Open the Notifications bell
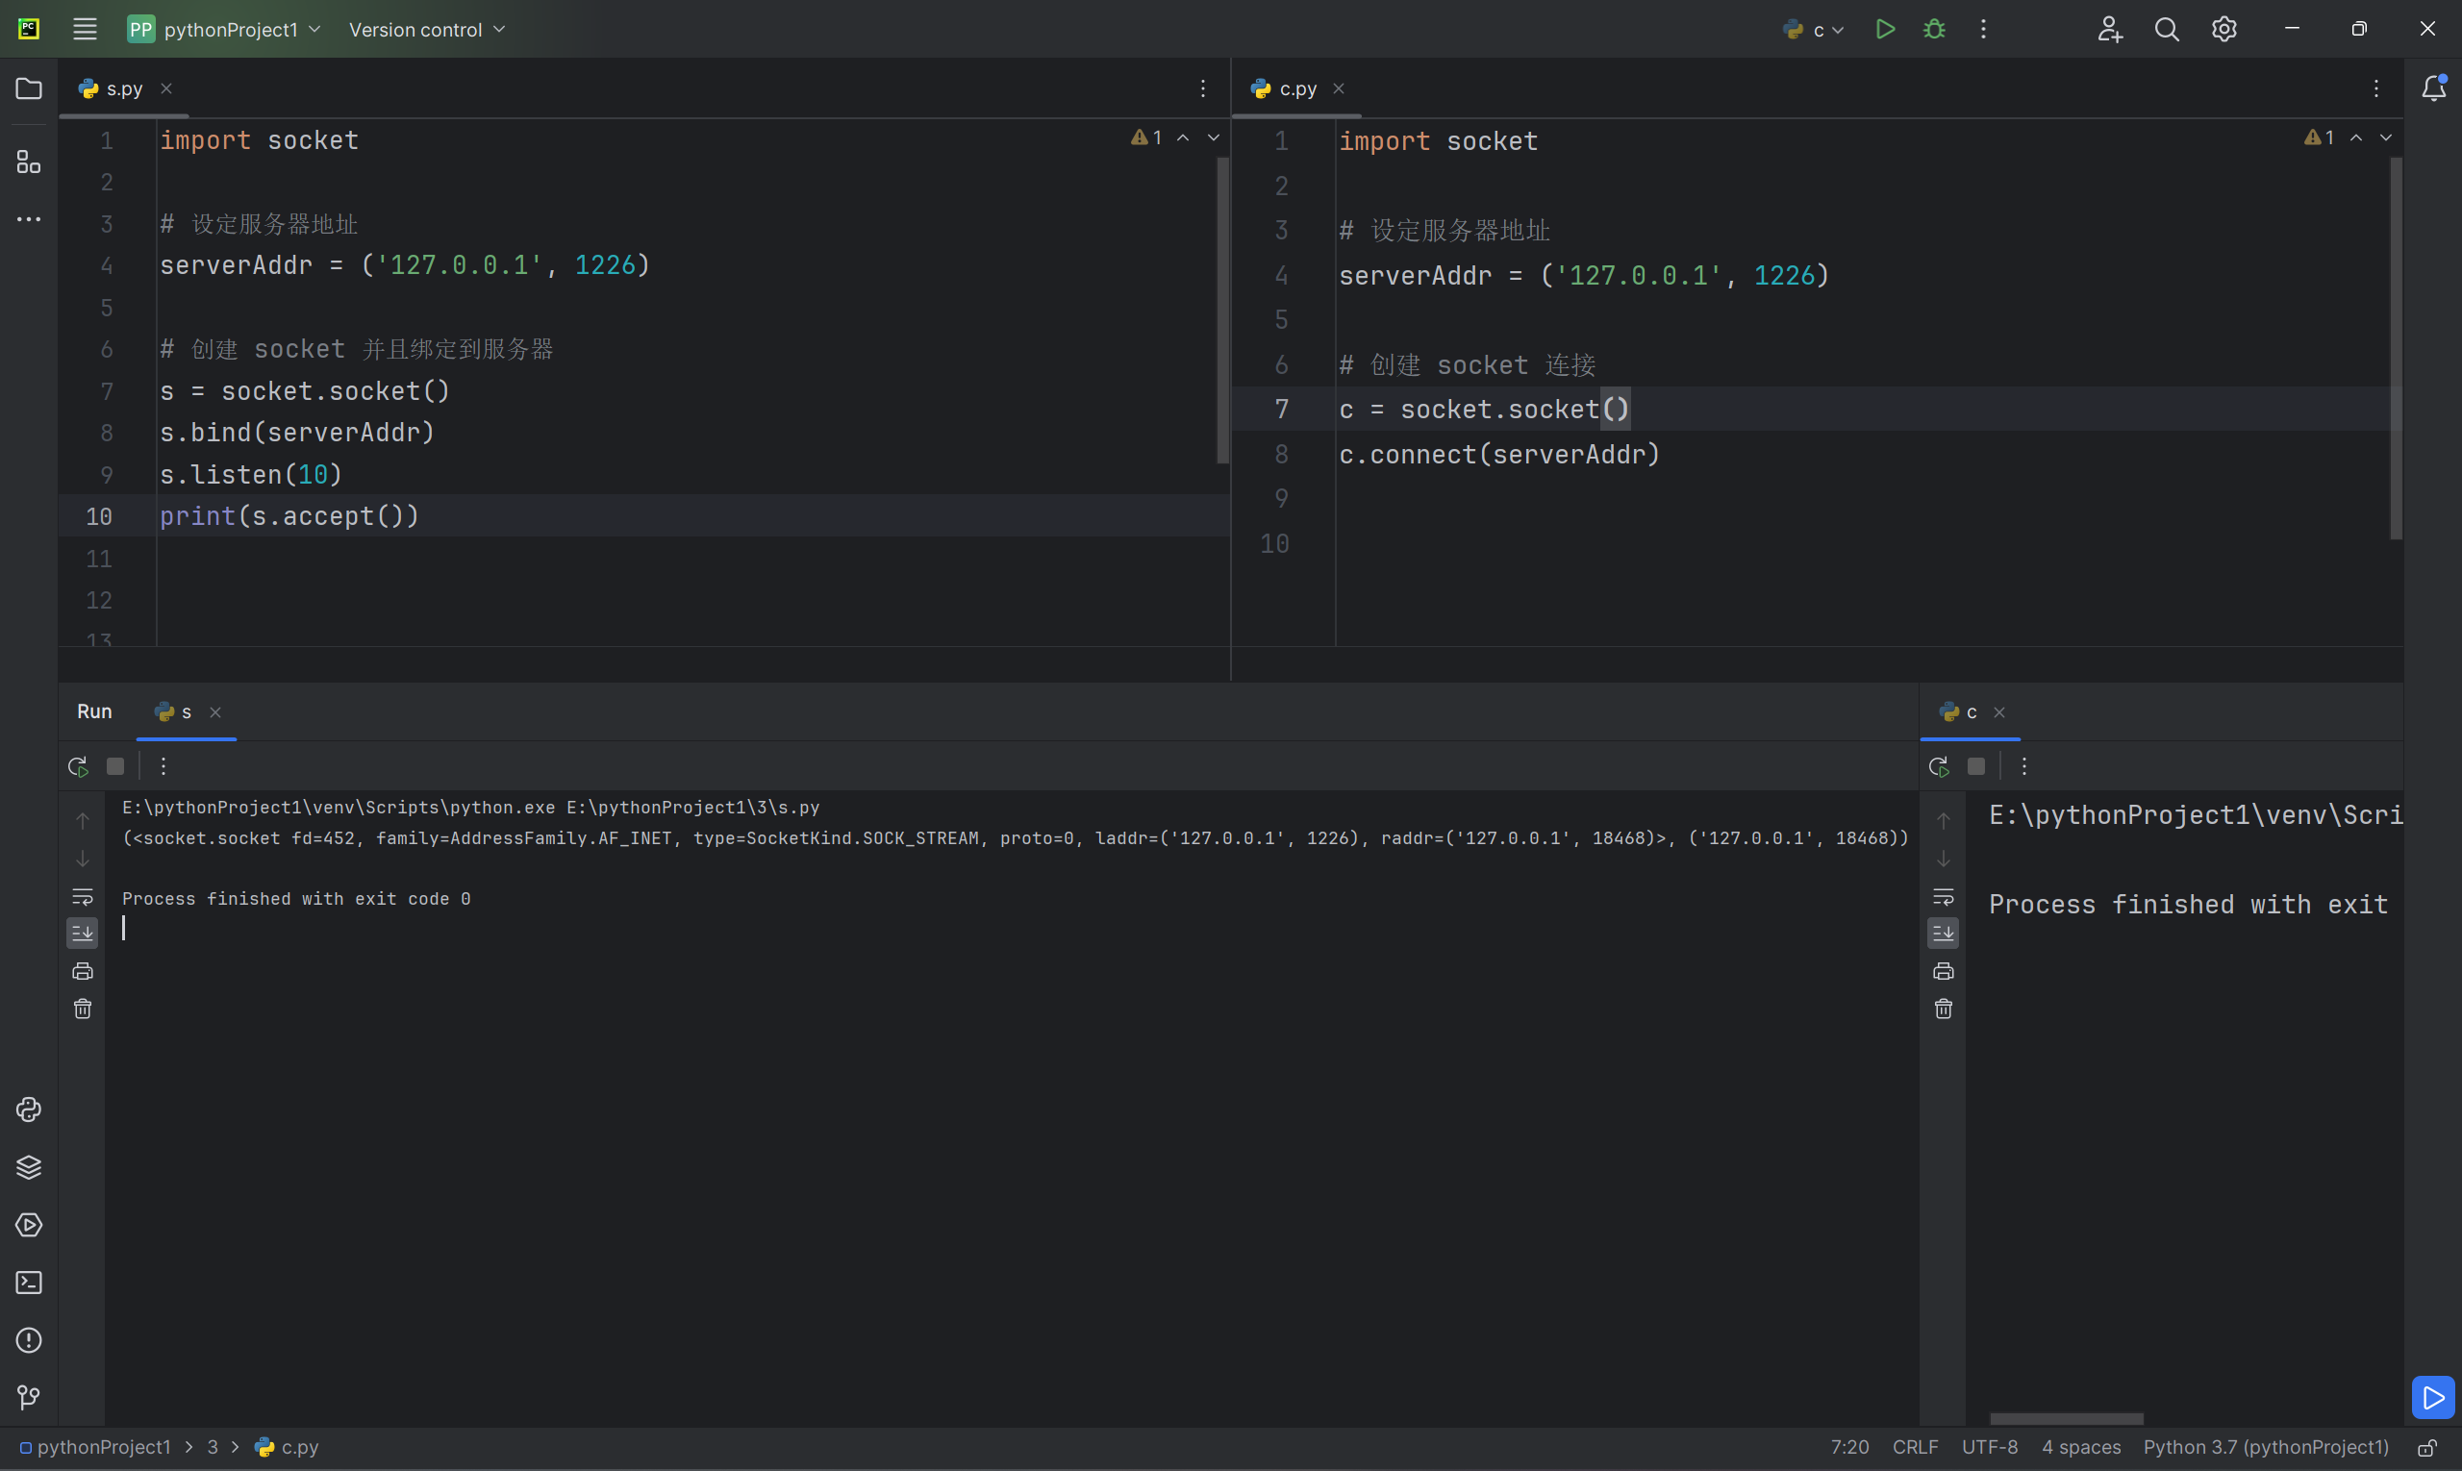2462x1471 pixels. click(2433, 89)
